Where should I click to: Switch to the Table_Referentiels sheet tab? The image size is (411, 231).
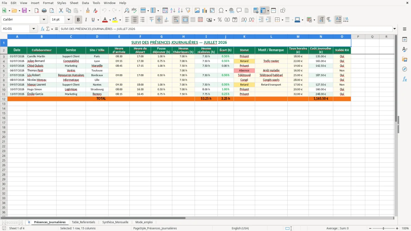coord(84,222)
